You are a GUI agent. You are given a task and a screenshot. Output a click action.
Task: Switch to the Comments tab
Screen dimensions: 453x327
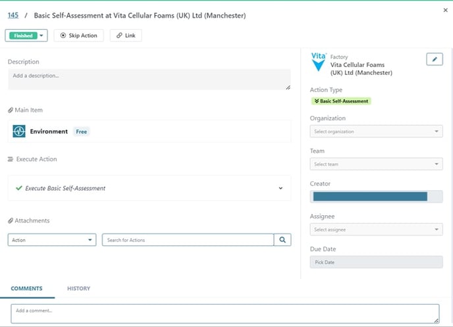click(x=26, y=288)
